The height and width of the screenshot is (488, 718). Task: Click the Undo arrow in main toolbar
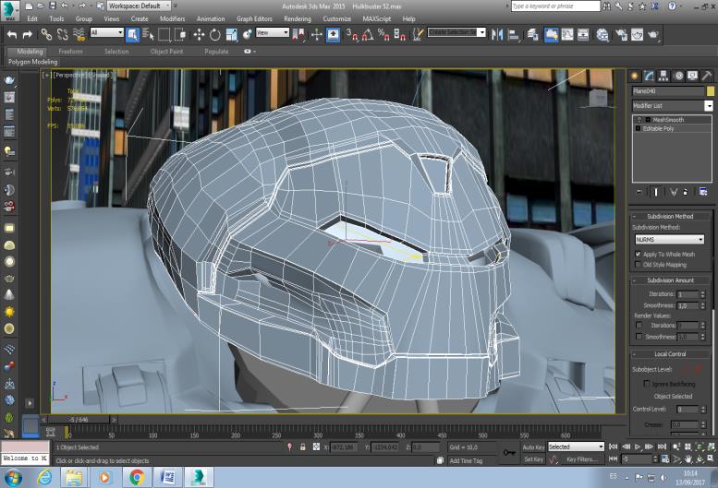[x=12, y=34]
